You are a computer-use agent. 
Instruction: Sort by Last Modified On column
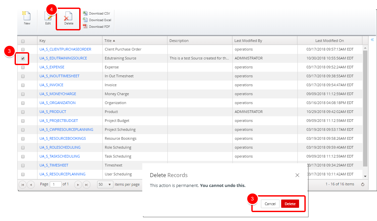329,41
